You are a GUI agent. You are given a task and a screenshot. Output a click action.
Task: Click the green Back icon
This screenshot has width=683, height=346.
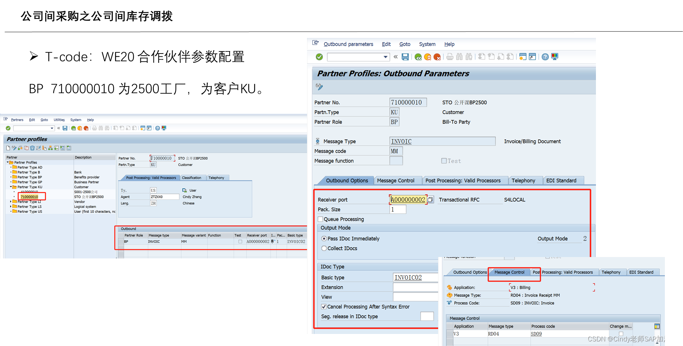pyautogui.click(x=418, y=57)
